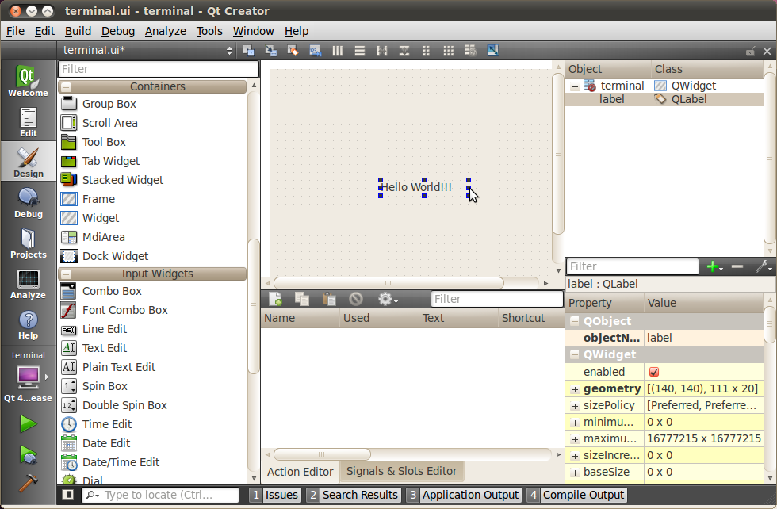Apply Lay Out in a Grid
Image resolution: width=777 pixels, height=509 pixels.
pyautogui.click(x=449, y=51)
